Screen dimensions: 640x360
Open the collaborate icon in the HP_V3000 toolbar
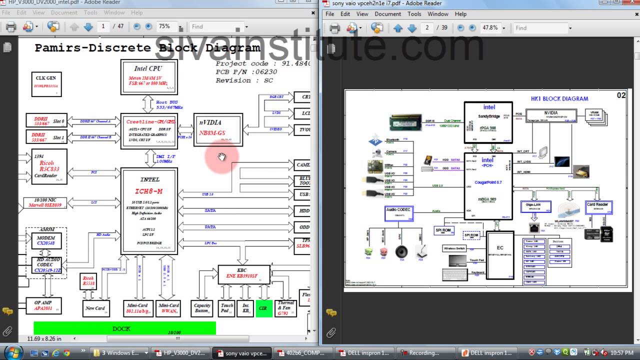click(x=27, y=26)
